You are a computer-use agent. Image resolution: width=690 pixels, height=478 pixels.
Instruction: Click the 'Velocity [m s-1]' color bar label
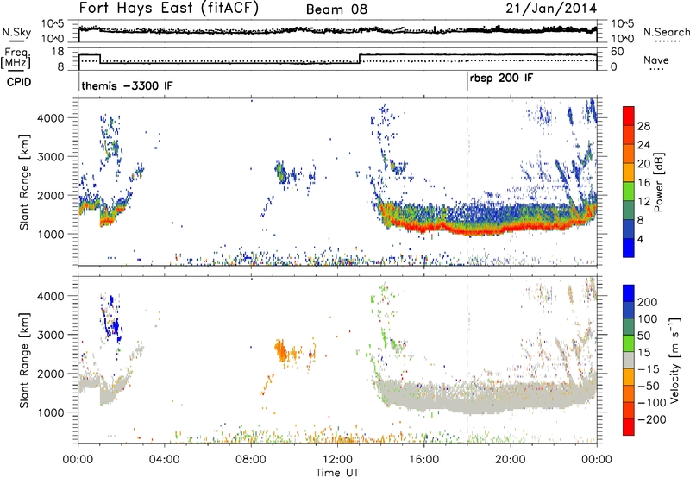[674, 360]
